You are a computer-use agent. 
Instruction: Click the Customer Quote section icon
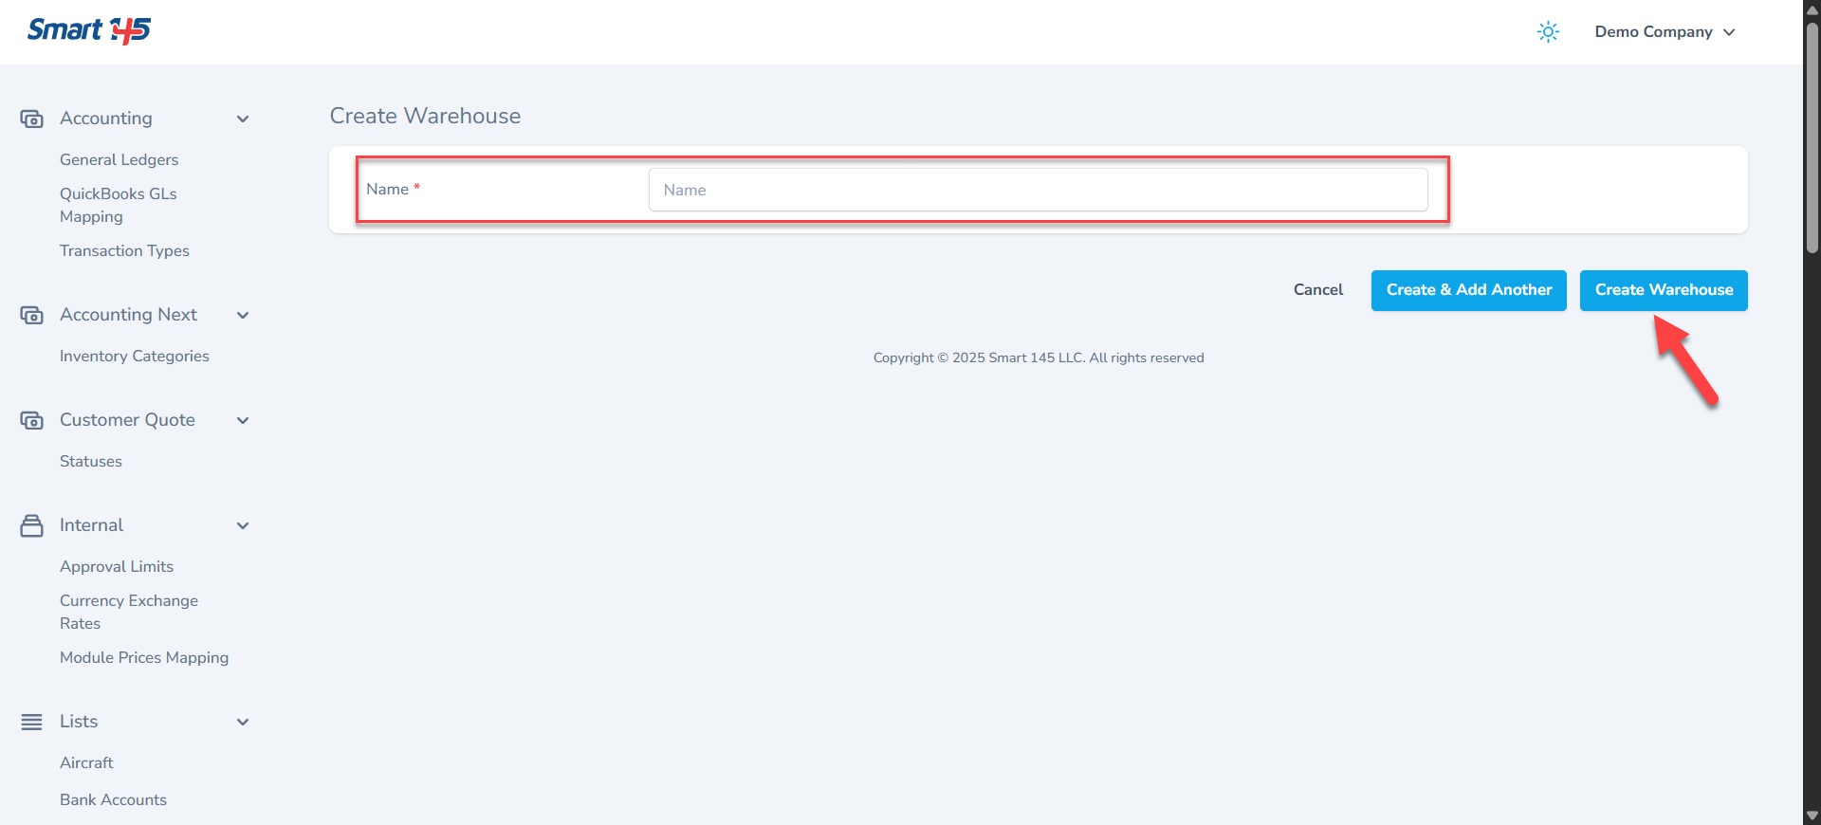click(x=32, y=420)
